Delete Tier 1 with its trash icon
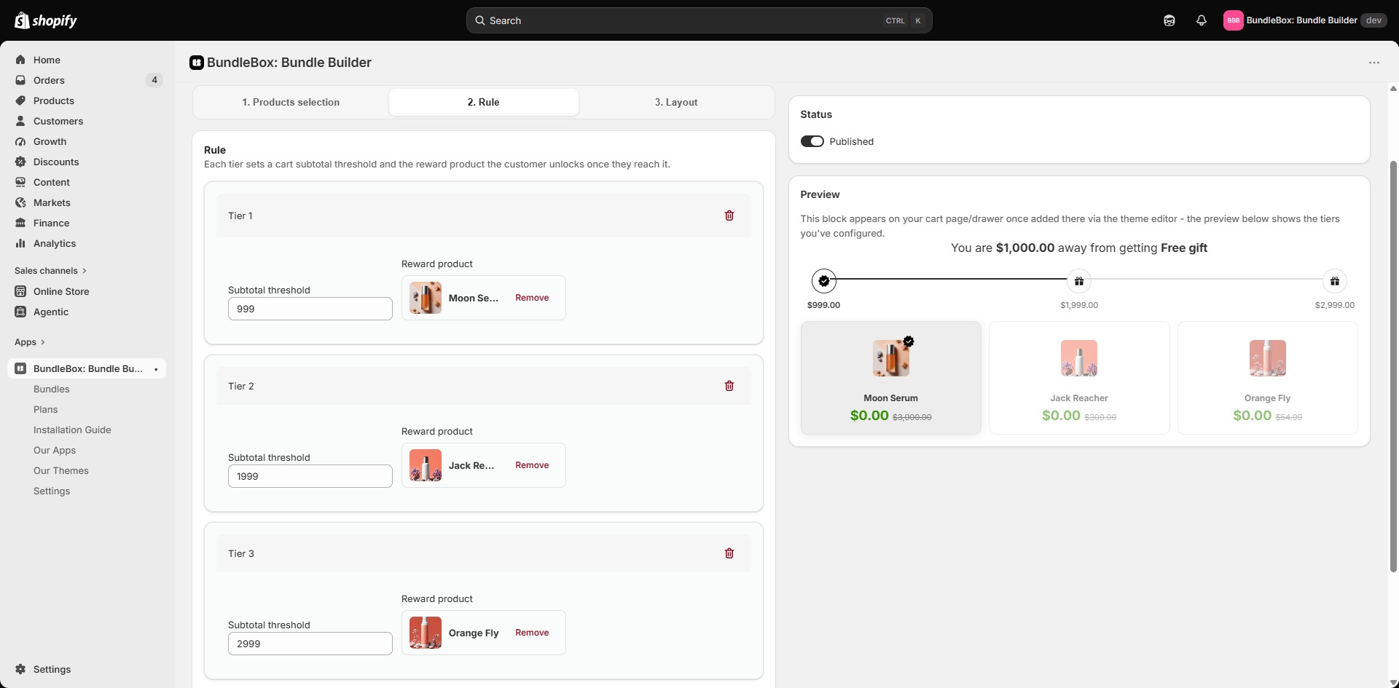The width and height of the screenshot is (1399, 688). [x=729, y=216]
